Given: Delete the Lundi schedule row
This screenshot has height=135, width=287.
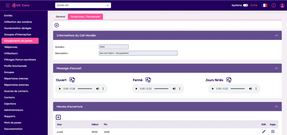Looking at the screenshot, I should click(273, 132).
